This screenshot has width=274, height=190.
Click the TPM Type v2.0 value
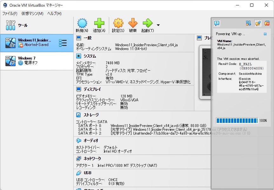pyautogui.click(x=109, y=74)
